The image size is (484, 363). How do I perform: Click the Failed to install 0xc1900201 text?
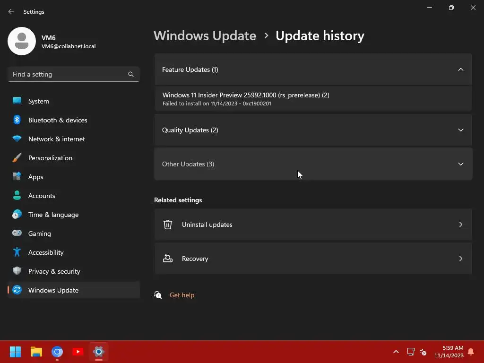(x=216, y=104)
